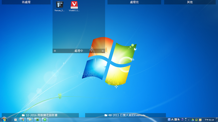Open the 48-2015 打開大家的Evernote folder portal
Image resolution: width=218 pixels, height=122 pixels.
125,115
